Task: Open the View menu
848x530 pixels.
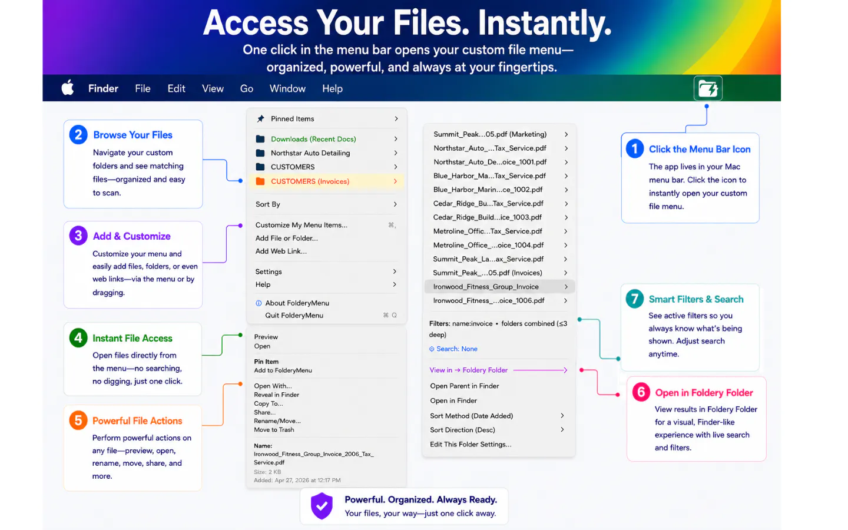Action: [x=213, y=88]
